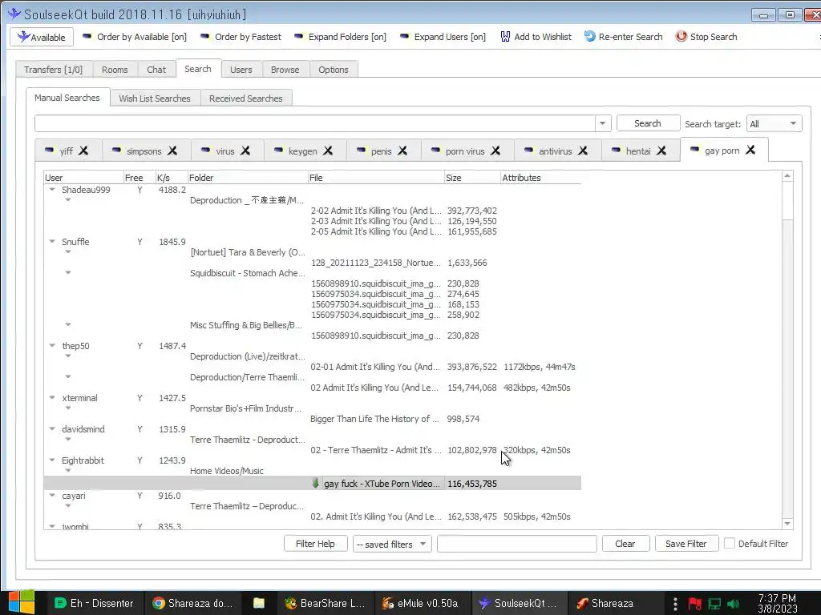This screenshot has height=615, width=821.
Task: Close the antivirus search tab
Action: 583,151
